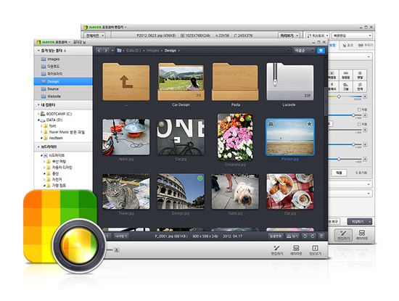Click the plus button beside the color temperature slider

click(365, 96)
